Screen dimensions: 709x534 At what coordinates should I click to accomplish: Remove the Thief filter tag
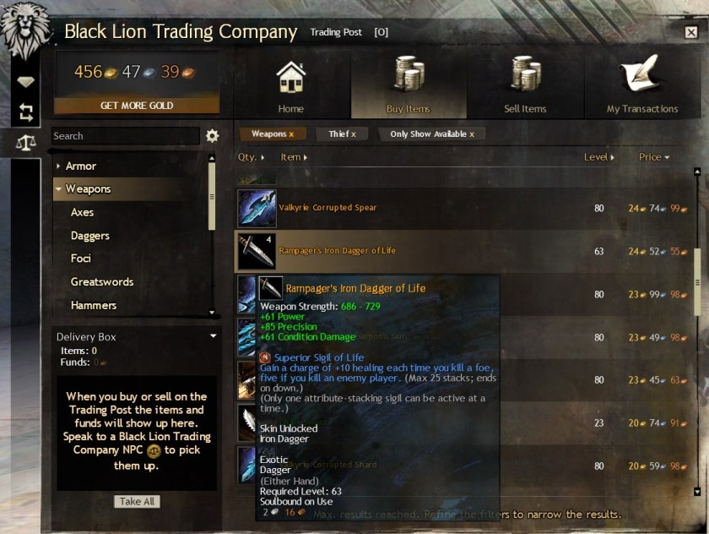[x=354, y=134]
